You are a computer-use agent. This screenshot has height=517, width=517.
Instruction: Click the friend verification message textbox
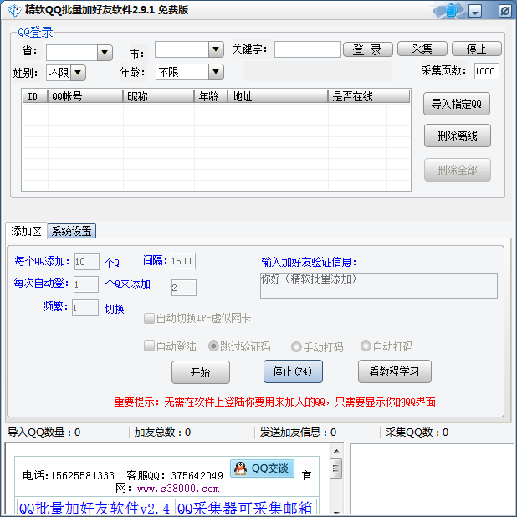(x=378, y=285)
